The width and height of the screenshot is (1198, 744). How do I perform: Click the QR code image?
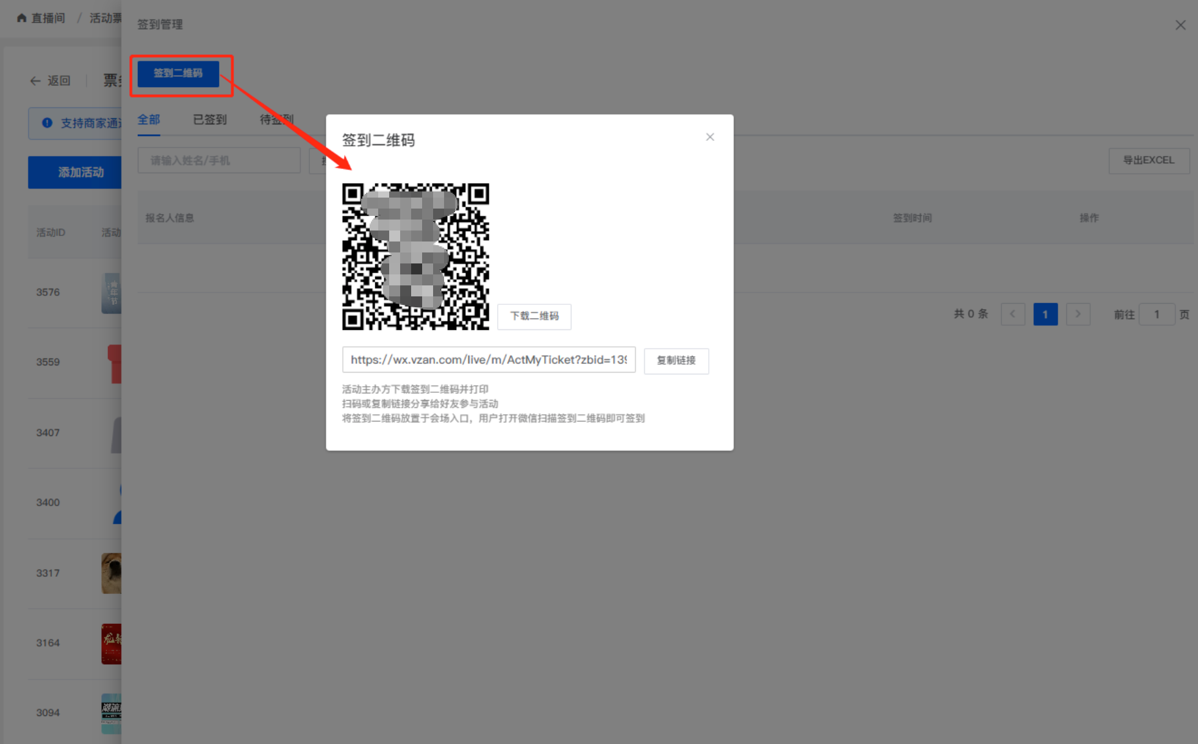(x=415, y=257)
